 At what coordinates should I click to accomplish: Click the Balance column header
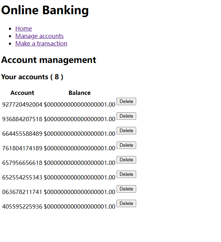tap(79, 93)
